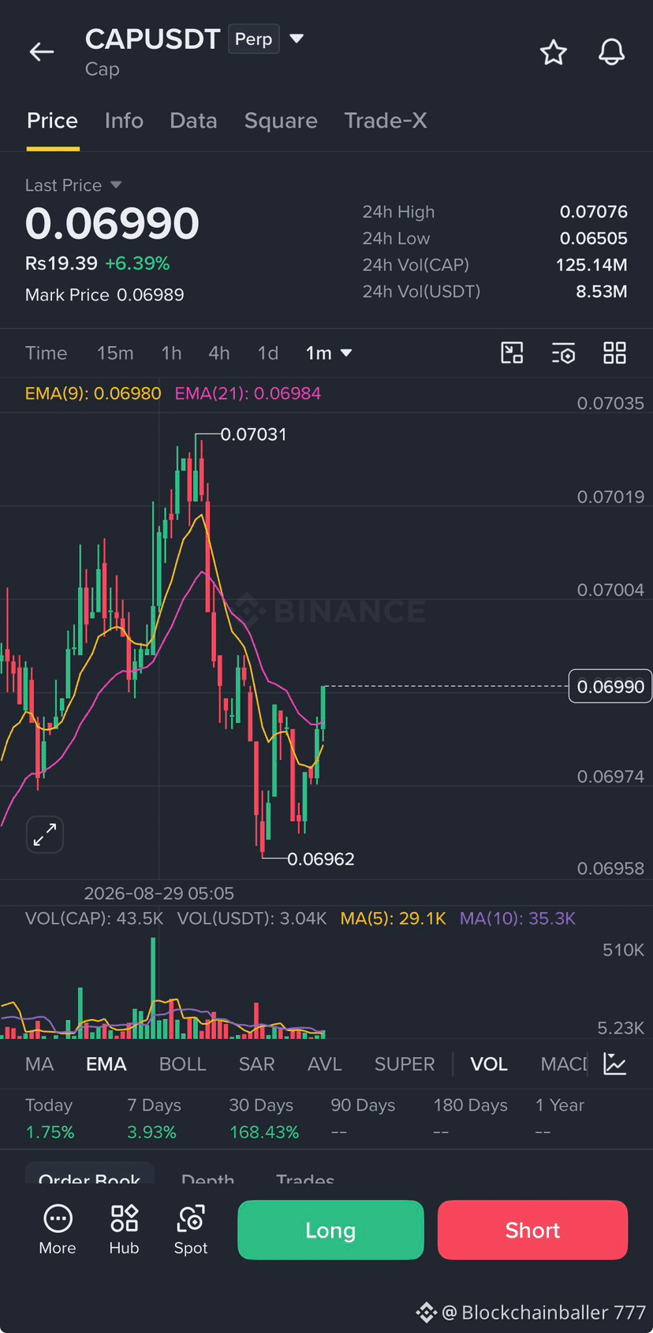653x1333 pixels.
Task: Open the multi-chart grid icon
Action: click(614, 353)
